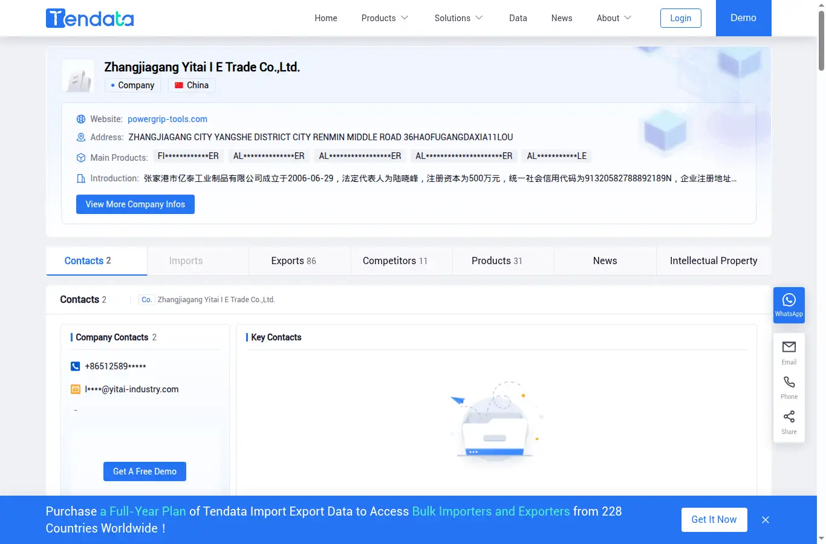Select the Contacts 2 tab
The image size is (826, 544).
click(97, 261)
